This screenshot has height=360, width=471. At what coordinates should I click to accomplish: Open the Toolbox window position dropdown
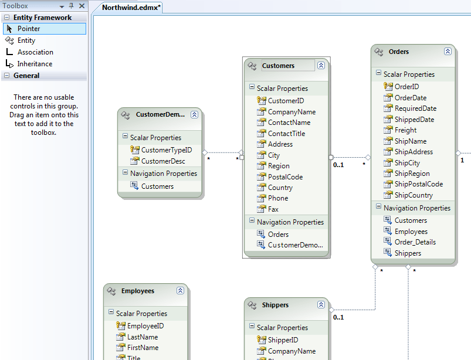click(62, 6)
